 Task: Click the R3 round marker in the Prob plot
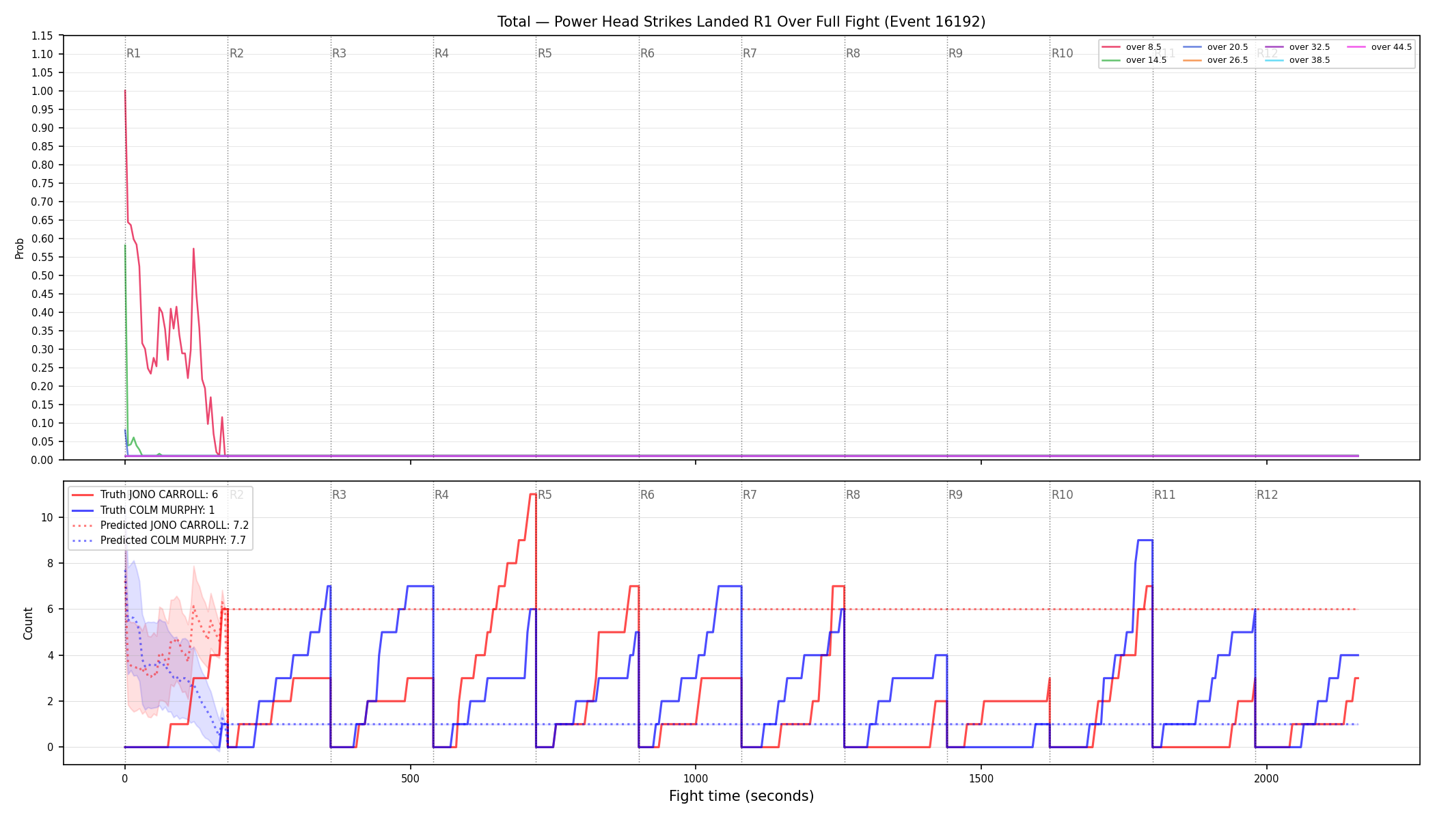click(339, 53)
